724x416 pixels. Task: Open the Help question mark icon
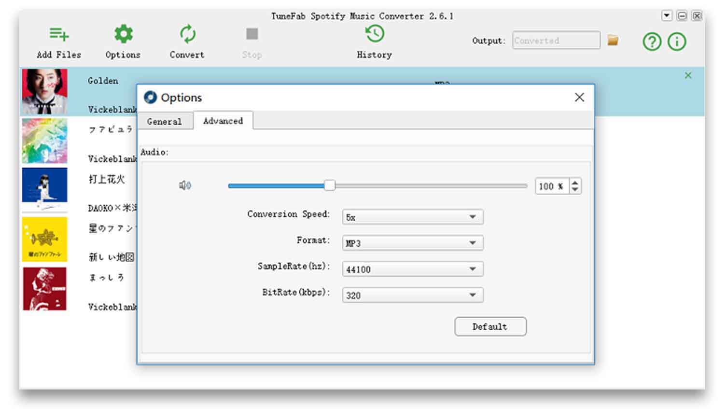click(651, 41)
